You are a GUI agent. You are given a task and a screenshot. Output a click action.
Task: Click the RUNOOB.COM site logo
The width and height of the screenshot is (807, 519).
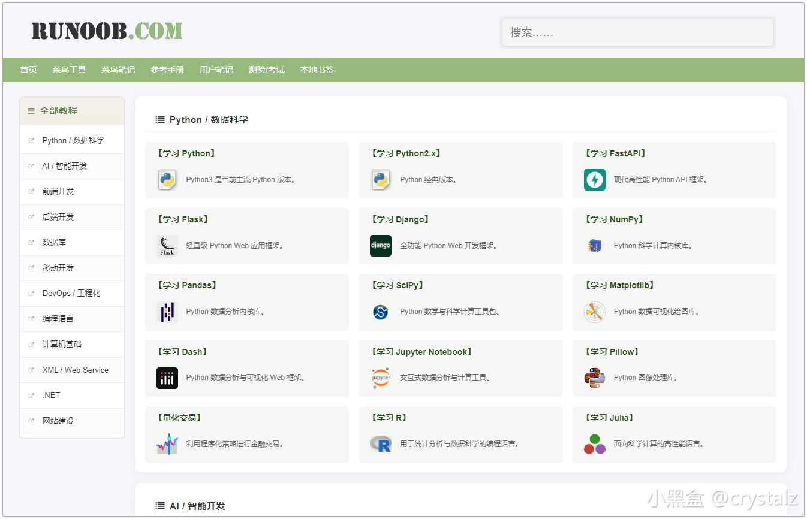pos(107,31)
